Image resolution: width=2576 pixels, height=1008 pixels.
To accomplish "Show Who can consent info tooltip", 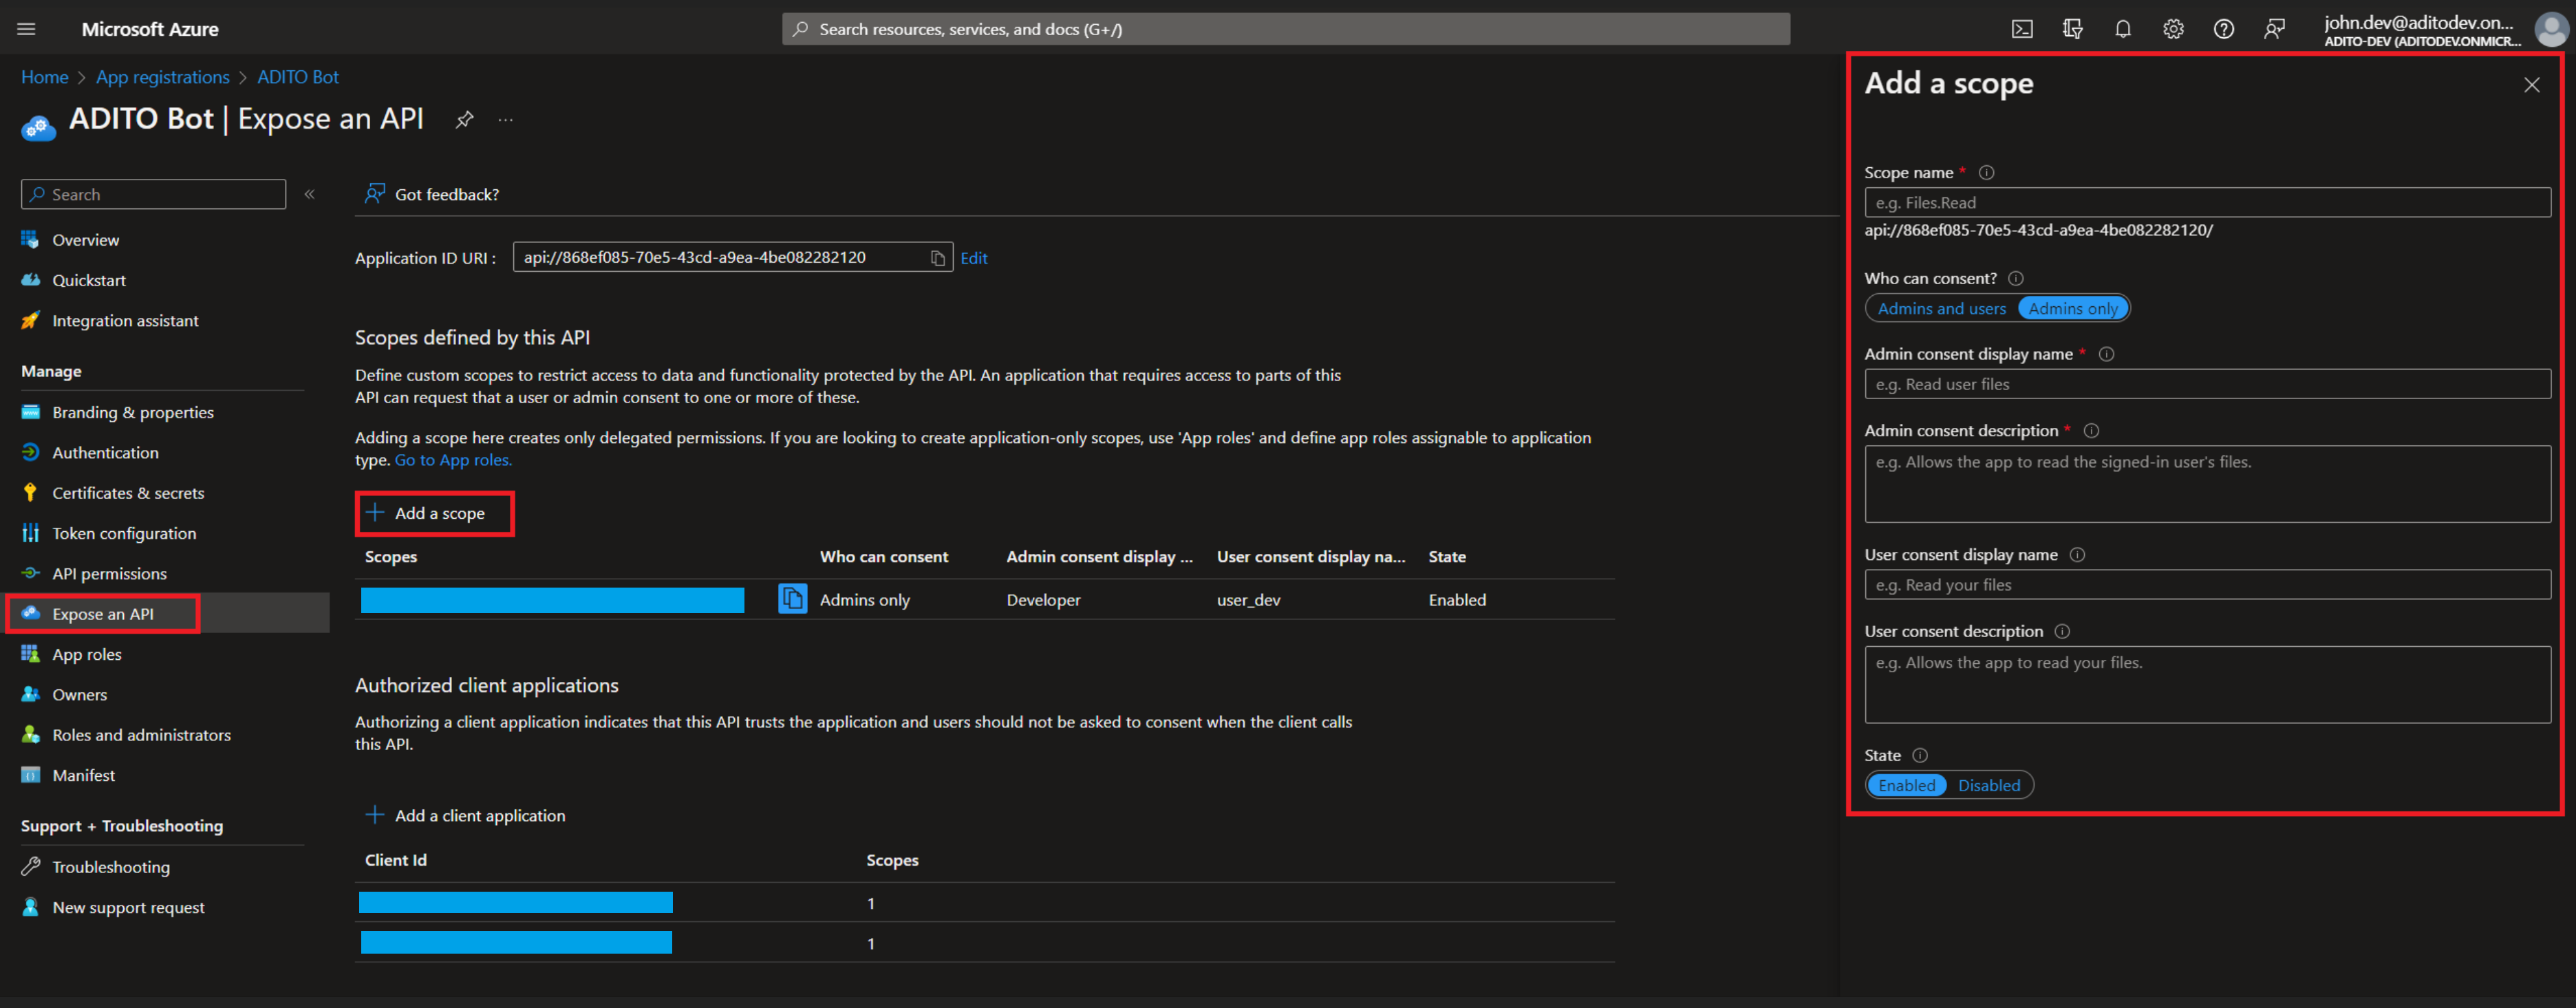I will pos(2015,278).
